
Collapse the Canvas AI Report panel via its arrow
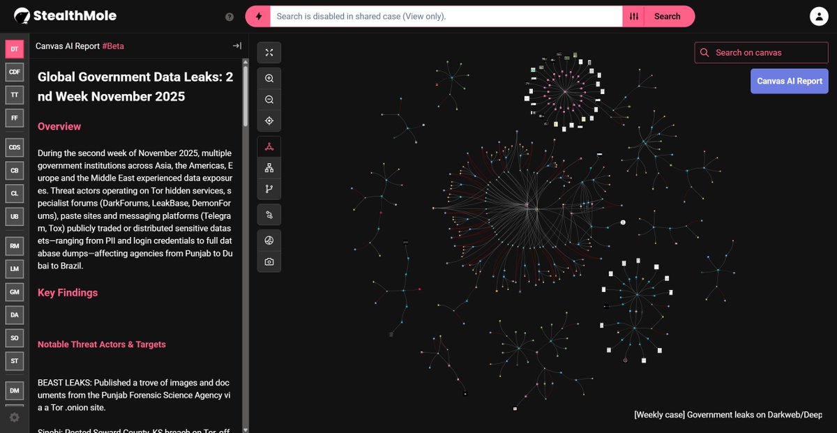[236, 45]
